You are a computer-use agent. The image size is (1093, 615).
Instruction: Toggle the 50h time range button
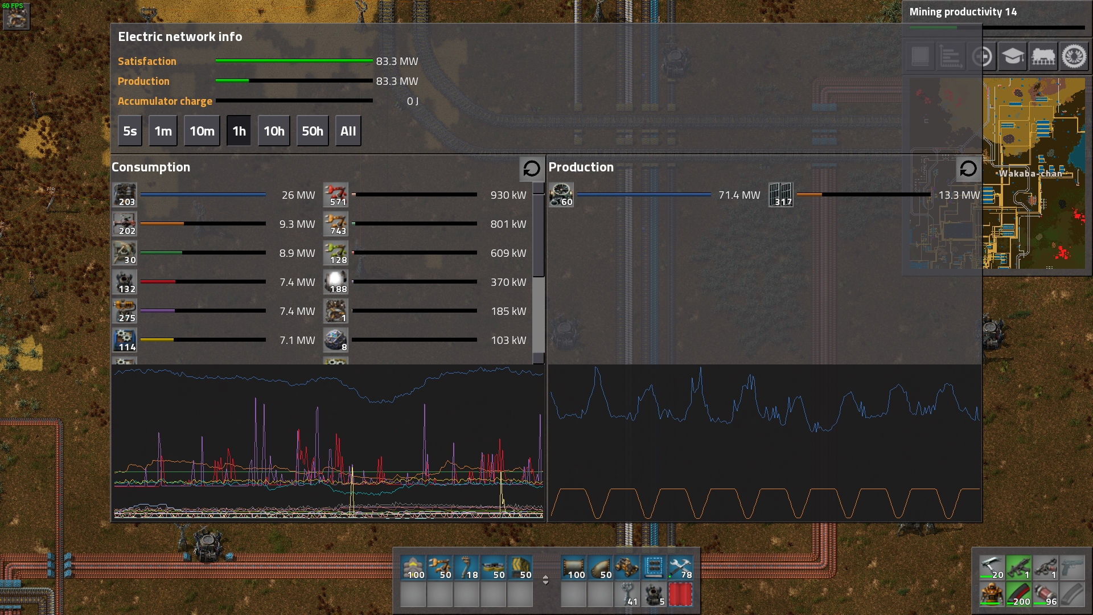[312, 131]
